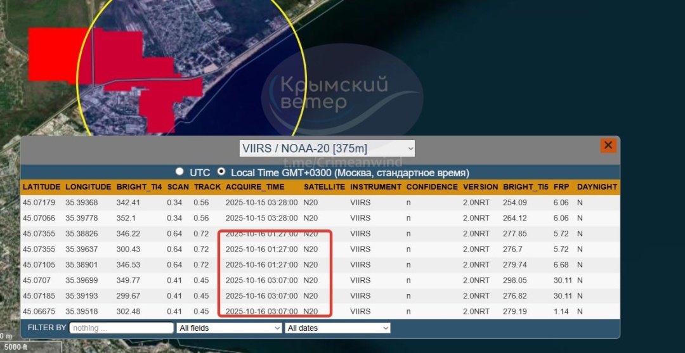Sort by the LATITUDE column header
The image size is (685, 353).
tap(41, 187)
